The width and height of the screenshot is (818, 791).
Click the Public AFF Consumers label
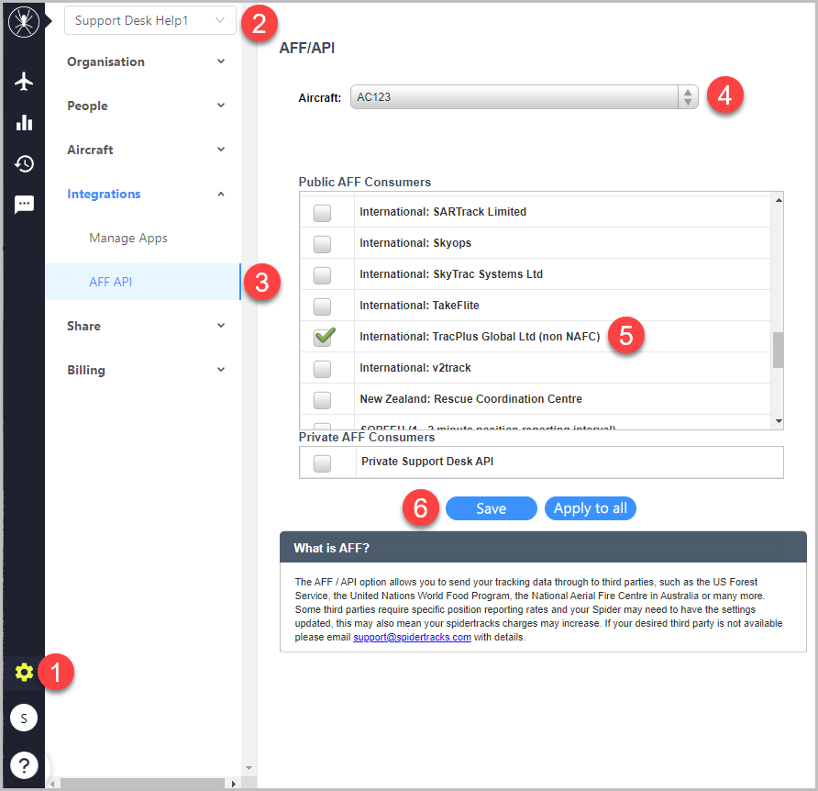point(365,182)
